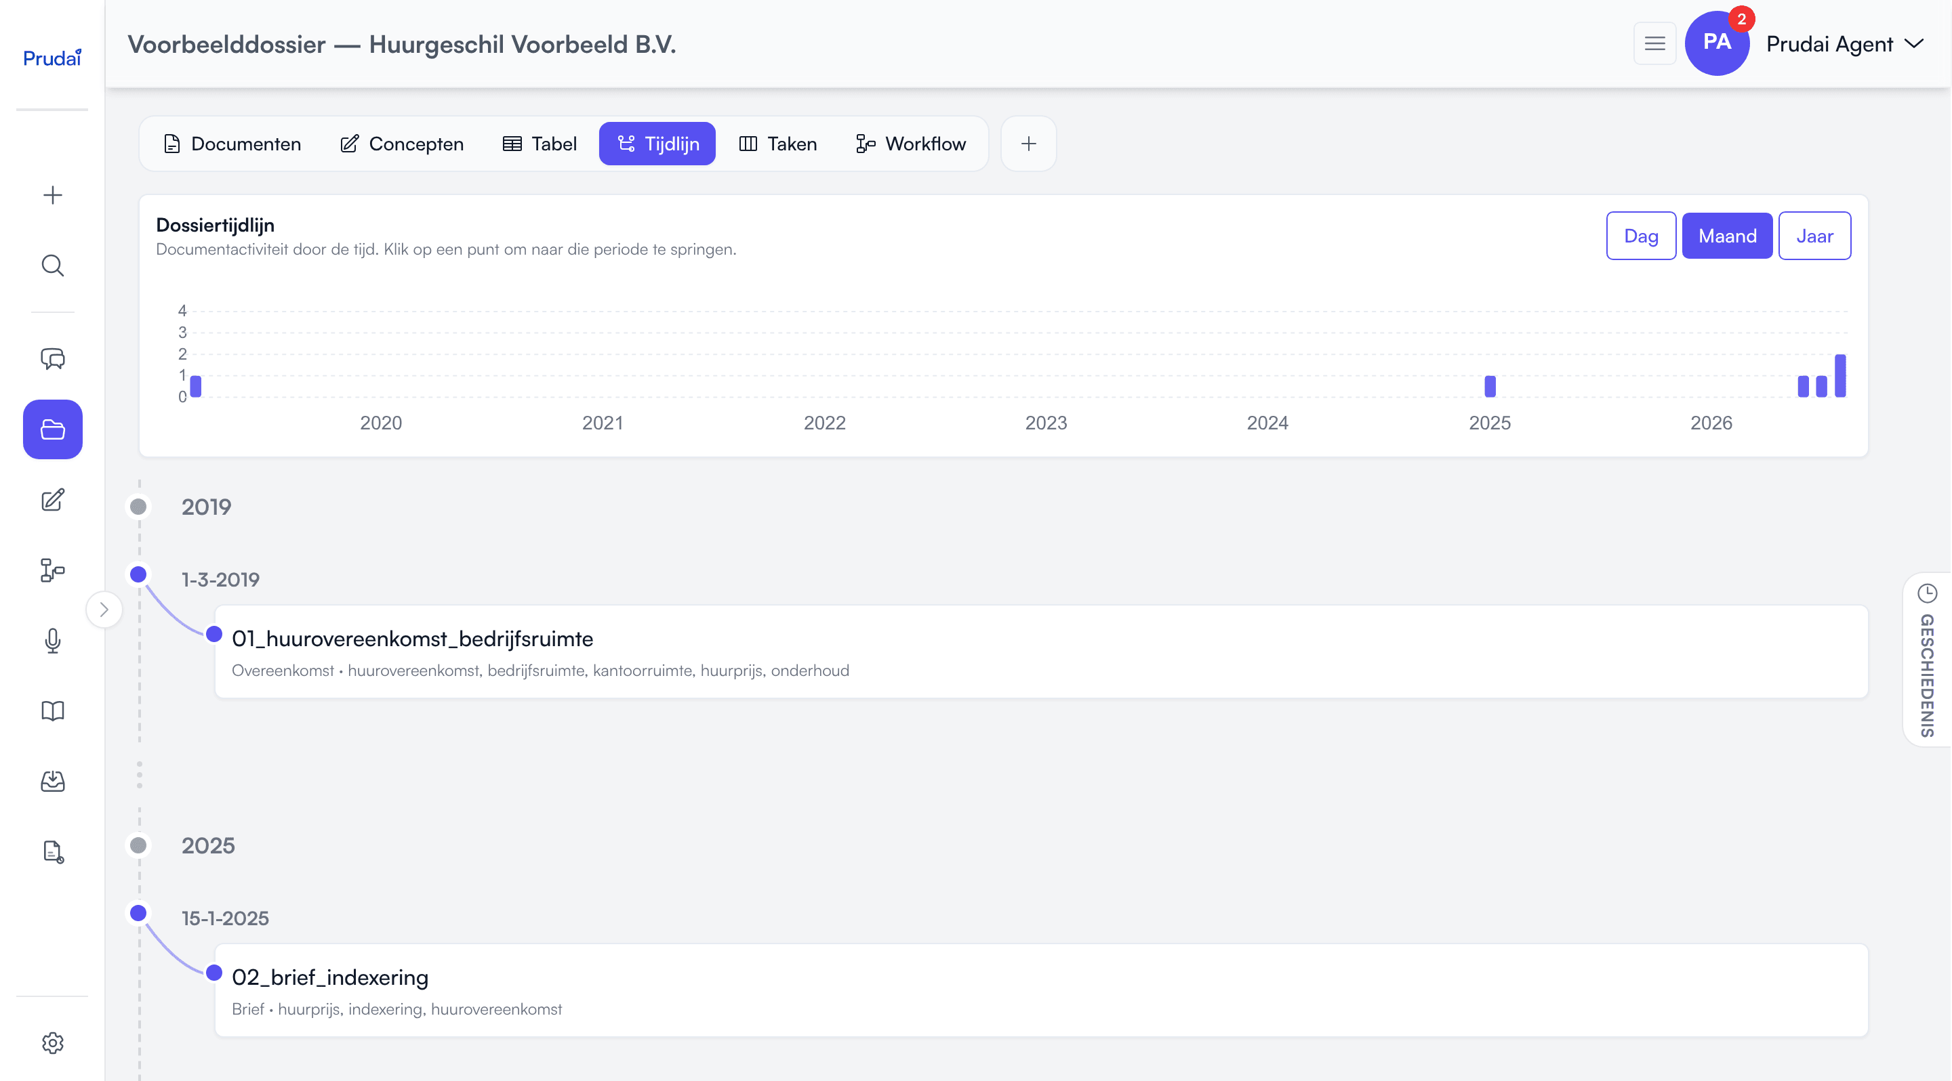Switch timeline granularity to Dag
The height and width of the screenshot is (1081, 1952).
[x=1640, y=236]
